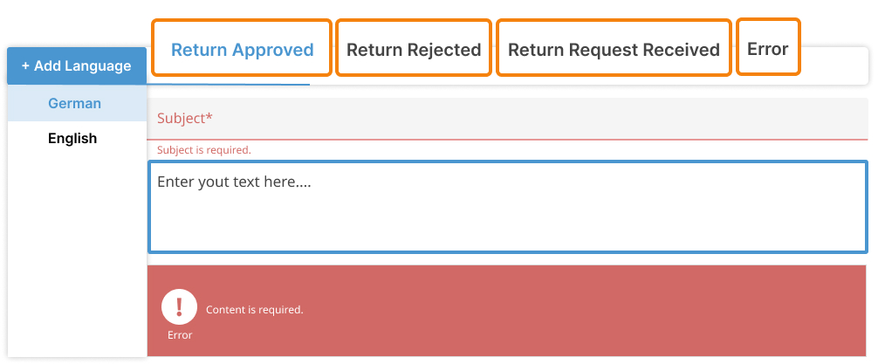Viewport: 885px width, 364px height.
Task: Click the 'Error' label under the exclamation icon
Action: coord(180,335)
